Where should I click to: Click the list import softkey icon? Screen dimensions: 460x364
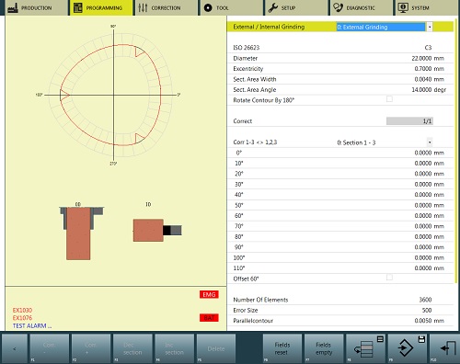365,348
